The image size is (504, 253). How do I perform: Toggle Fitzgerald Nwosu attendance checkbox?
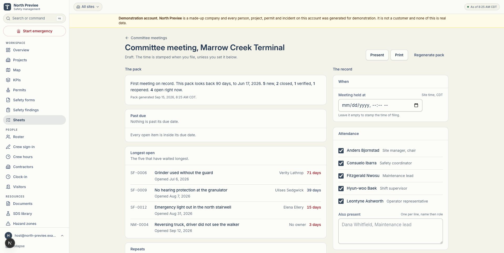coord(341,176)
